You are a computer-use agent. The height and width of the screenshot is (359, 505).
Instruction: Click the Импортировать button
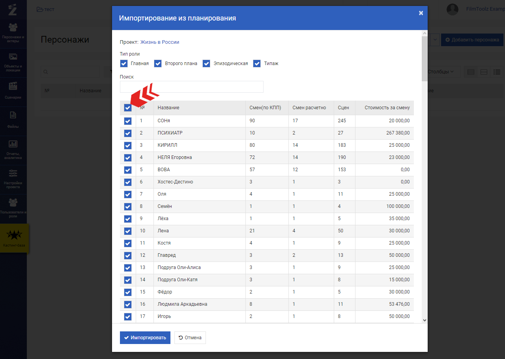tap(145, 338)
